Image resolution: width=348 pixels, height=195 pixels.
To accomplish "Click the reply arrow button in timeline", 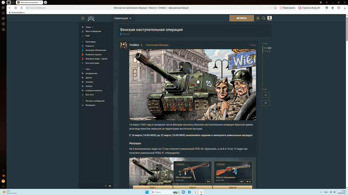I will click(266, 95).
